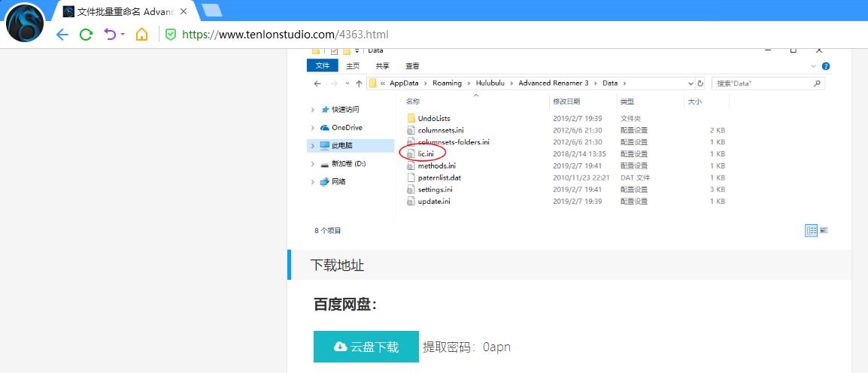Screen dimensions: 868x373
Task: Click the blue help question icon
Action: point(826,66)
